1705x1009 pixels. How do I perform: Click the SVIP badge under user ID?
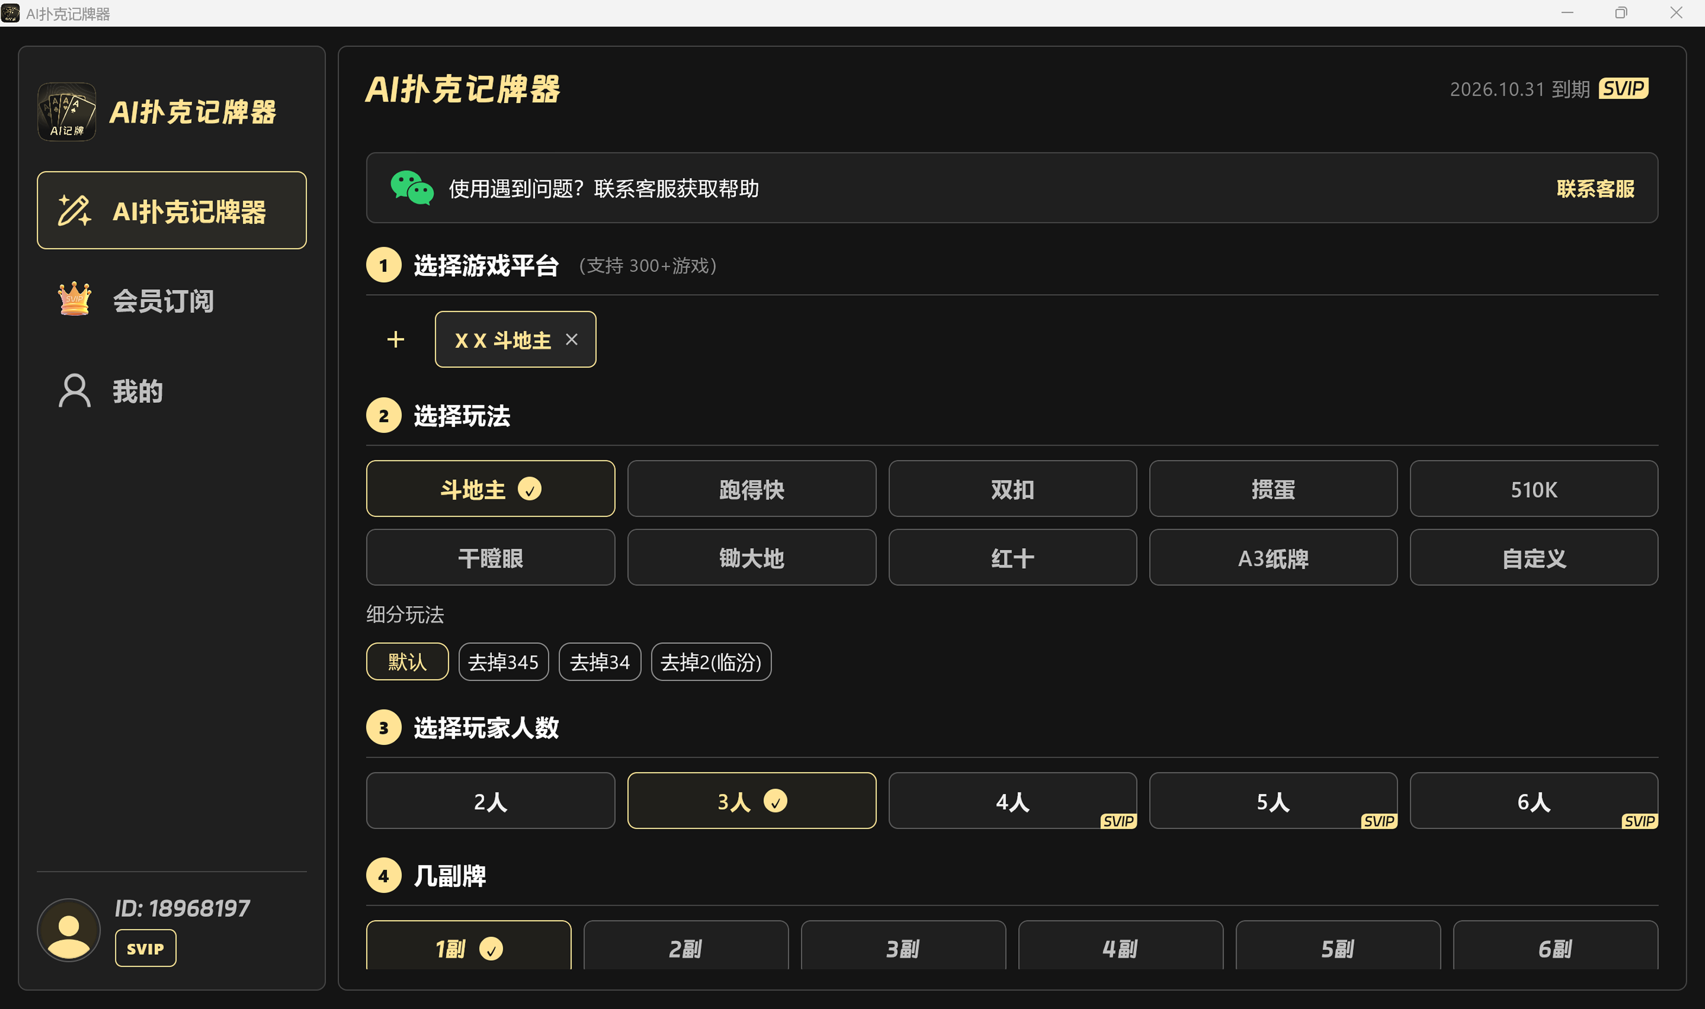145,948
